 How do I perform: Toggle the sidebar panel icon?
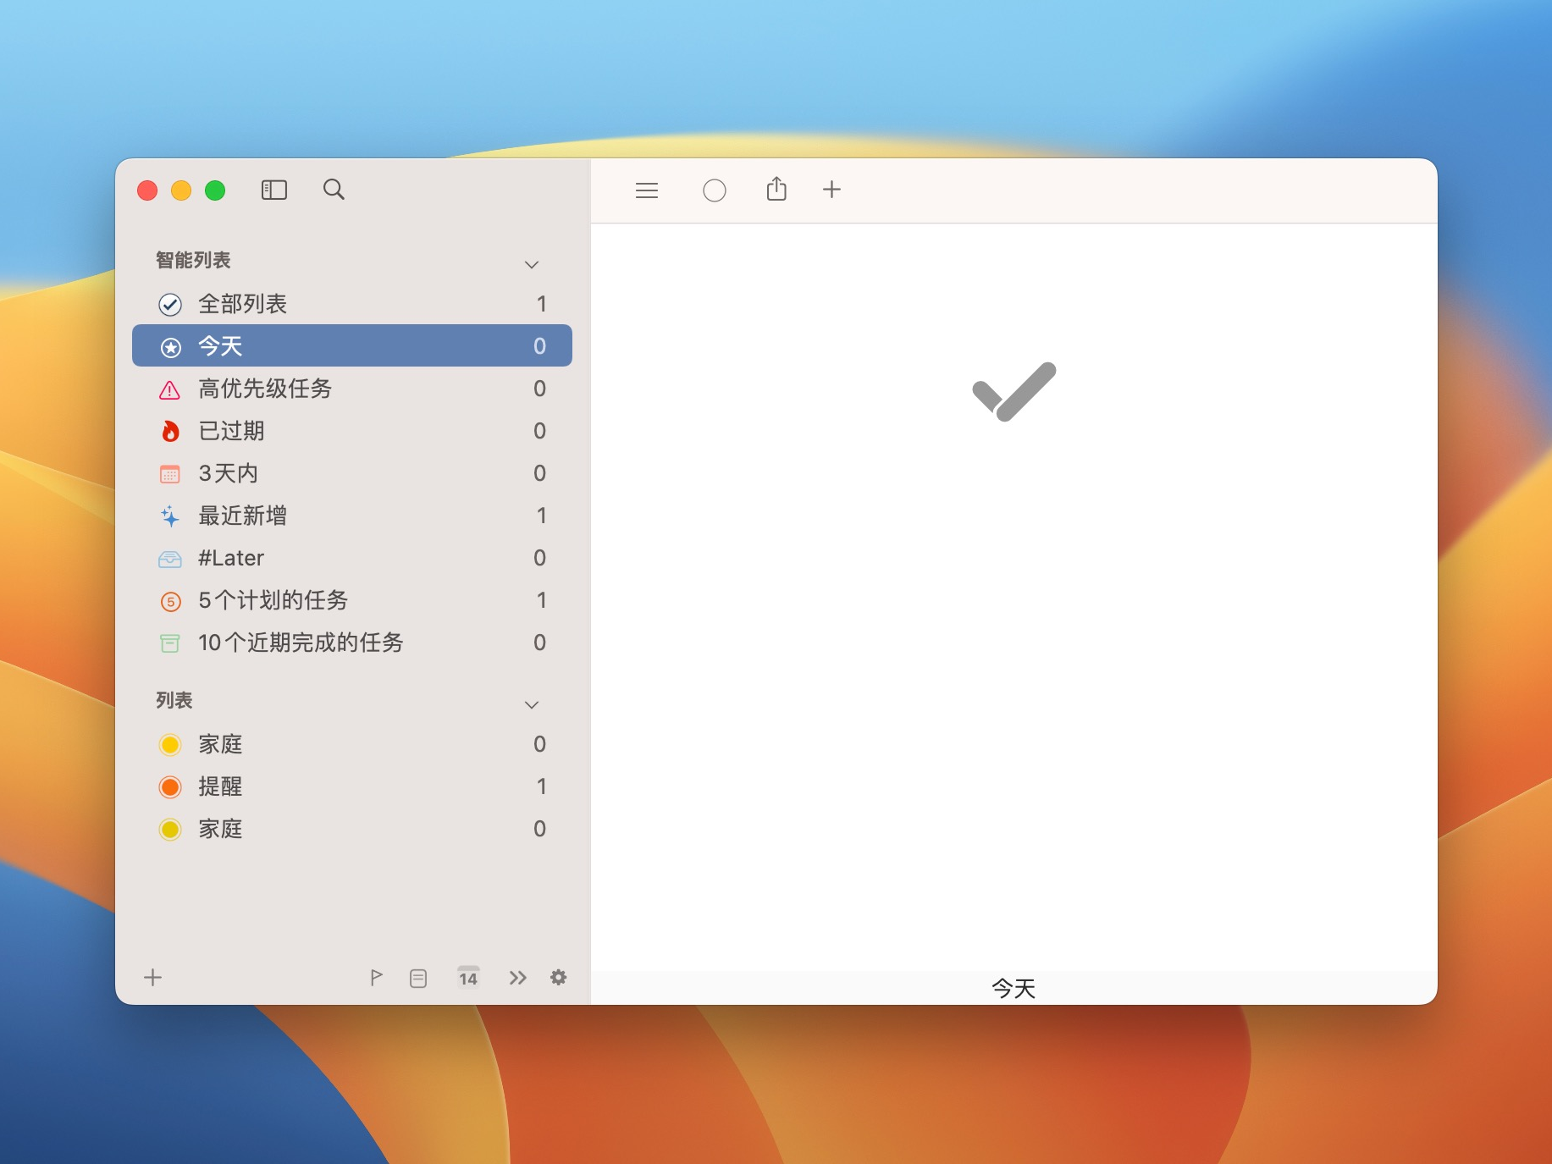(x=274, y=190)
